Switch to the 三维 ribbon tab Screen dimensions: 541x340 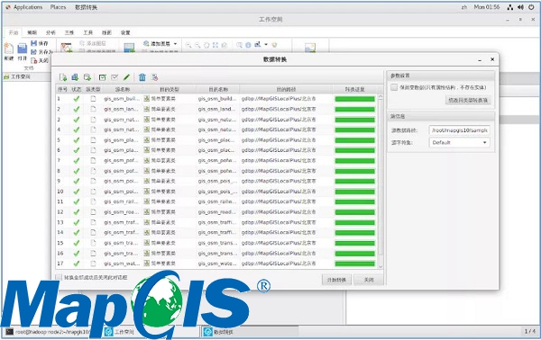pos(69,32)
